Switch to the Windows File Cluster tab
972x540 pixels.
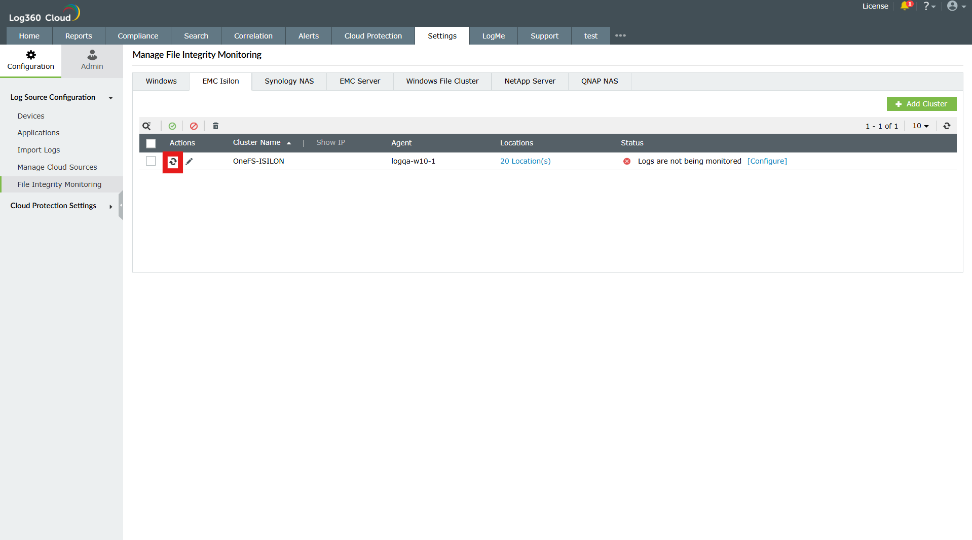tap(441, 81)
